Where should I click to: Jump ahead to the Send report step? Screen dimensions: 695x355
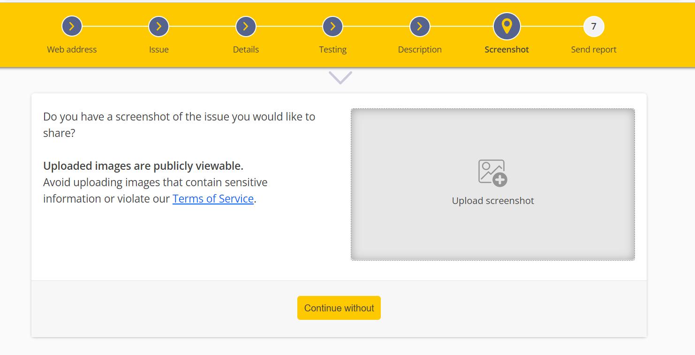tap(593, 49)
